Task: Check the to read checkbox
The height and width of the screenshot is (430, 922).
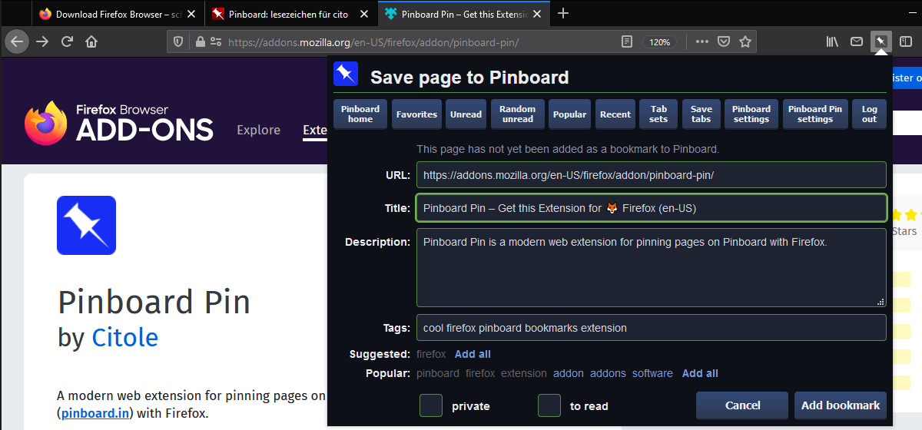Action: [x=549, y=405]
